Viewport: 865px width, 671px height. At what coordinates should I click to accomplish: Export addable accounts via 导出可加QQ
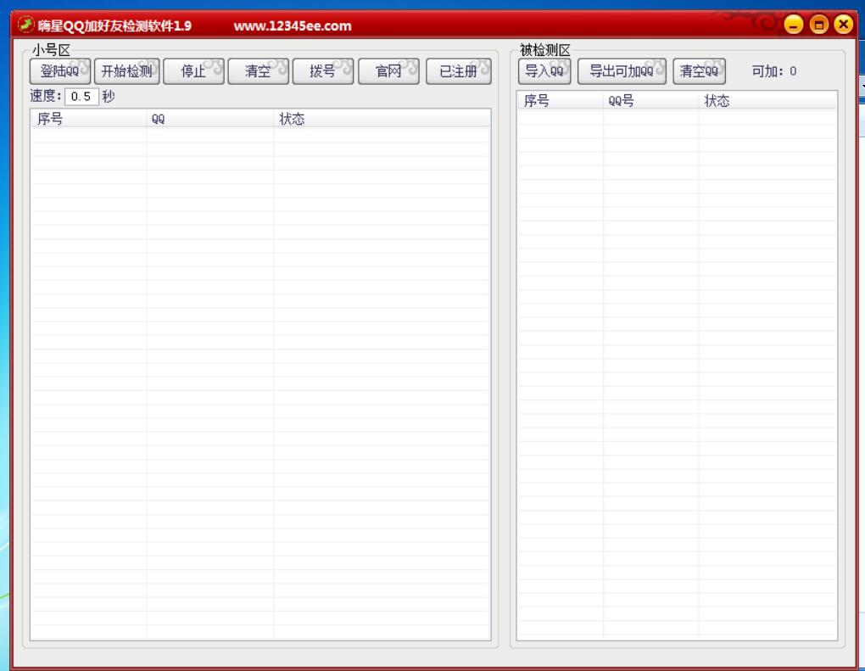coord(622,71)
